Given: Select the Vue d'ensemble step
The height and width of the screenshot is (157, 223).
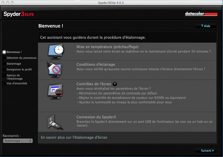Looking at the screenshot, I should (17, 83).
